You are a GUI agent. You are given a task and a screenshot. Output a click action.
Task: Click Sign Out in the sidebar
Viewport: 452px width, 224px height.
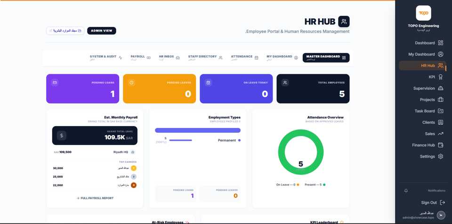pyautogui.click(x=433, y=203)
